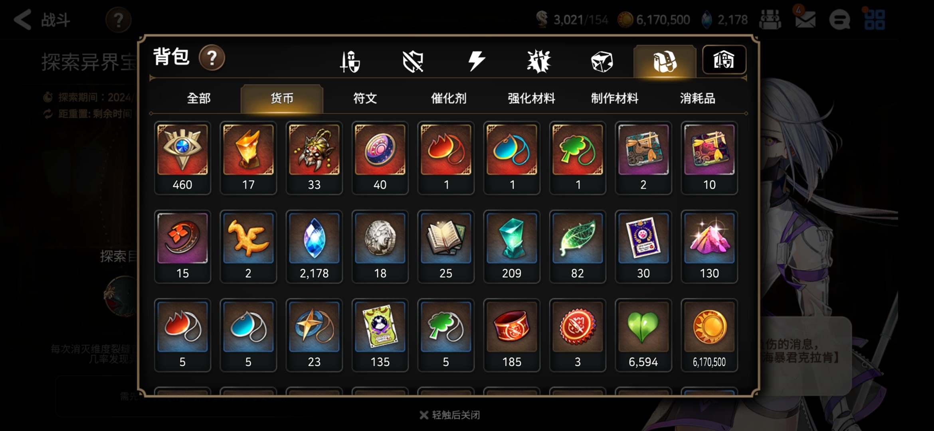The height and width of the screenshot is (431, 934).
Task: Select the crossed-out shield armor category icon
Action: pyautogui.click(x=413, y=61)
